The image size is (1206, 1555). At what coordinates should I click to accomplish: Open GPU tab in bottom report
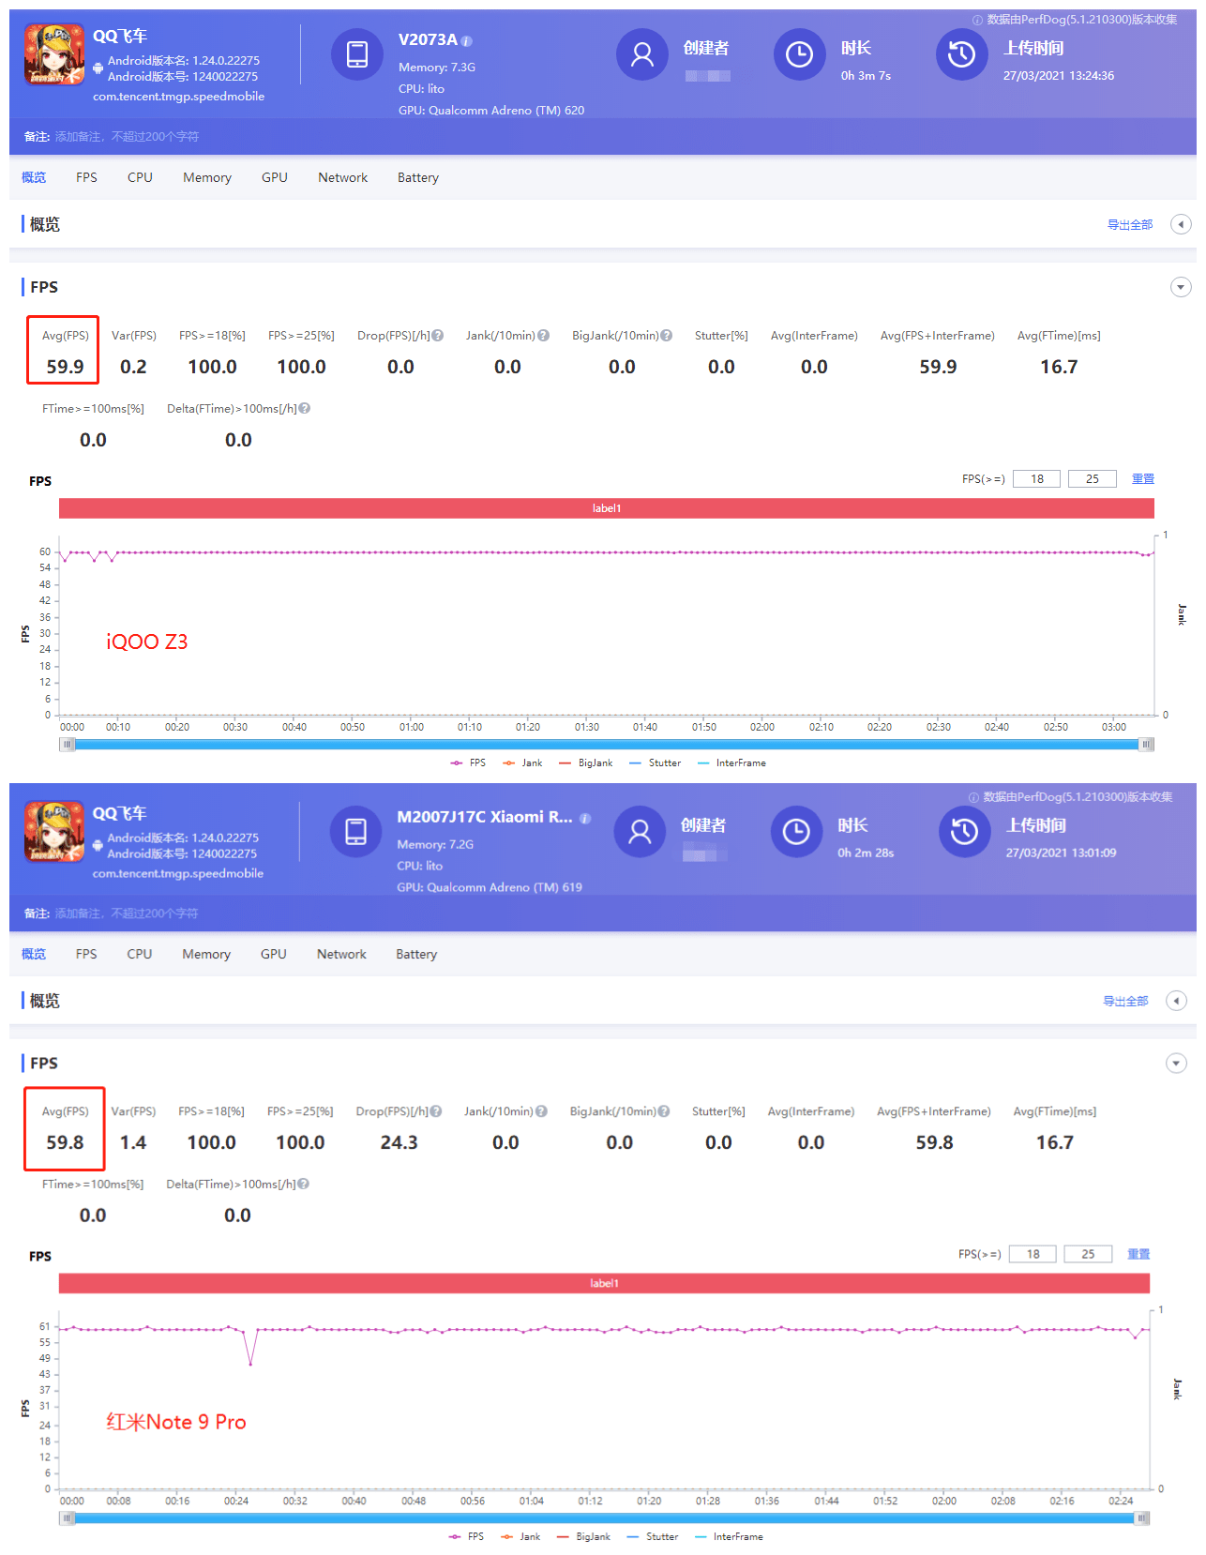[x=274, y=954]
